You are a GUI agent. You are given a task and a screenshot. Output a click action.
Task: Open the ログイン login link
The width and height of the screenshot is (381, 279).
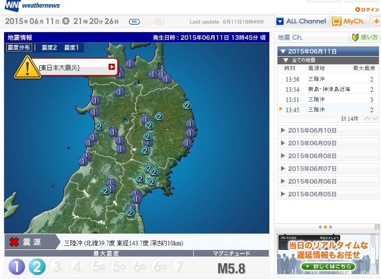coord(367,9)
